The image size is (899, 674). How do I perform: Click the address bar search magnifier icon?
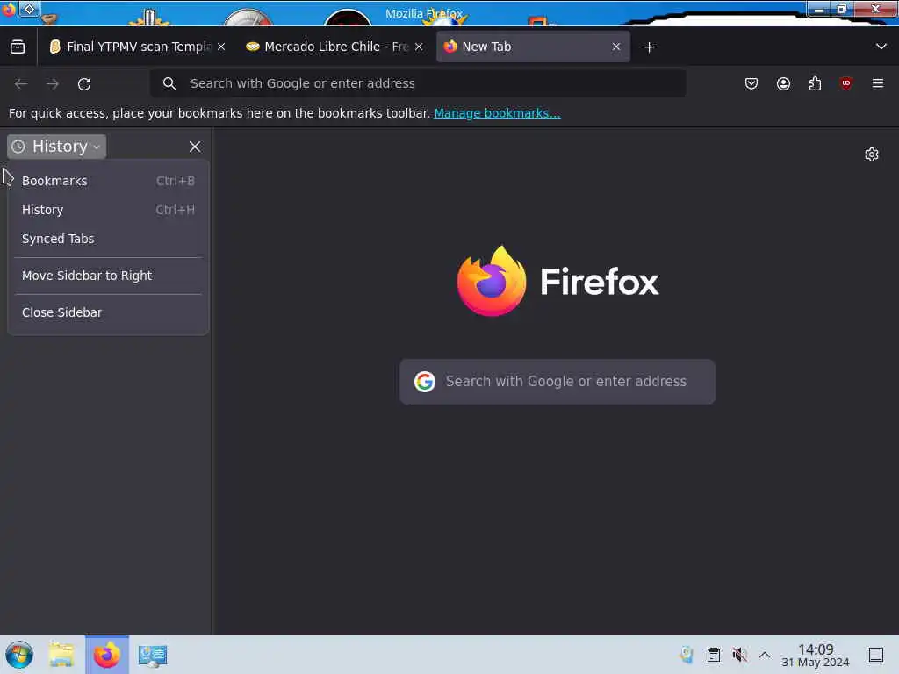pyautogui.click(x=169, y=83)
